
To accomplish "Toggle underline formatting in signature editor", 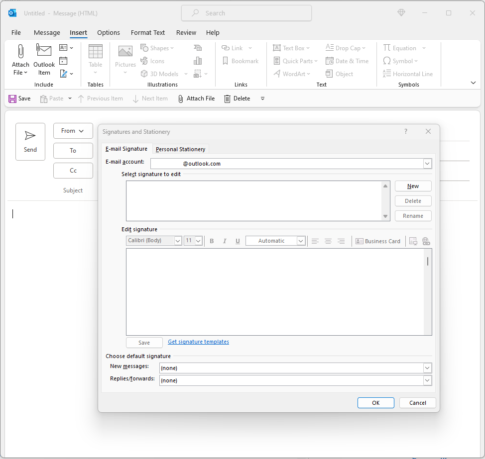I will [x=238, y=241].
